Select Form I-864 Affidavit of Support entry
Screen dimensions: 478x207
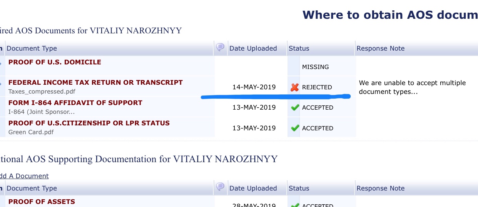75,103
